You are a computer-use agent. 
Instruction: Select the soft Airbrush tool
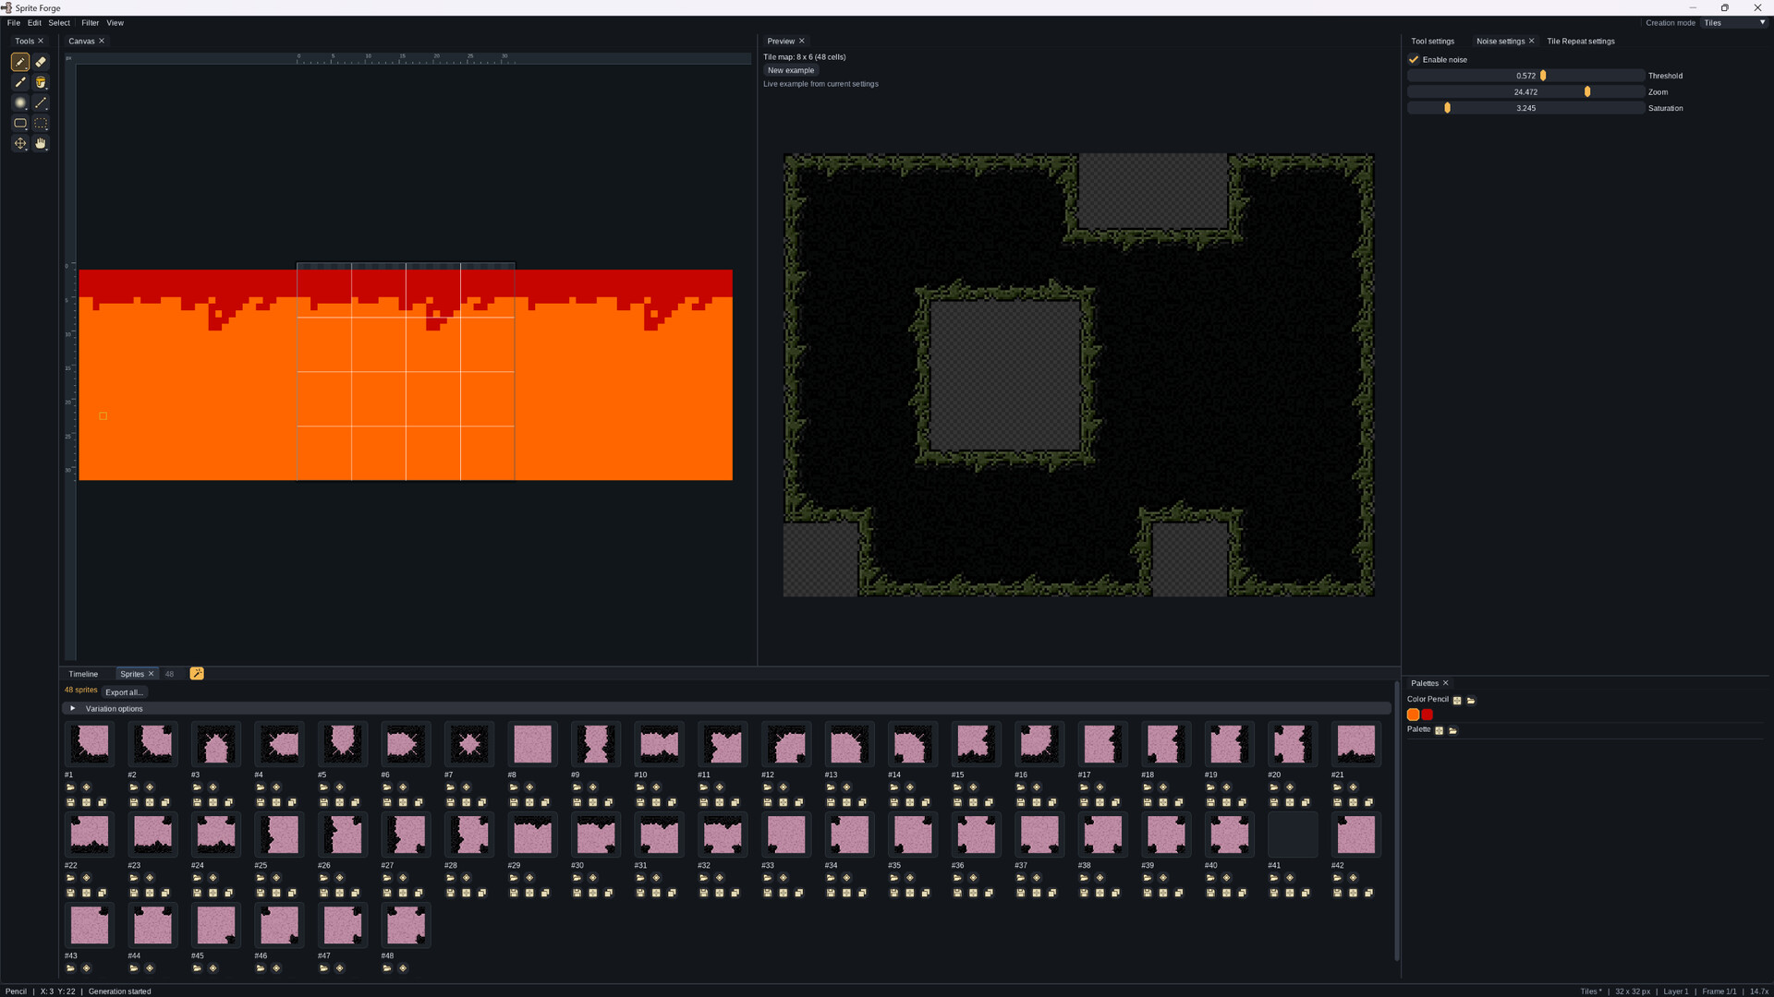pos(20,102)
